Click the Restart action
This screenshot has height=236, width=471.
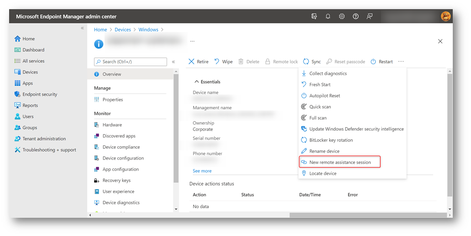coord(382,62)
